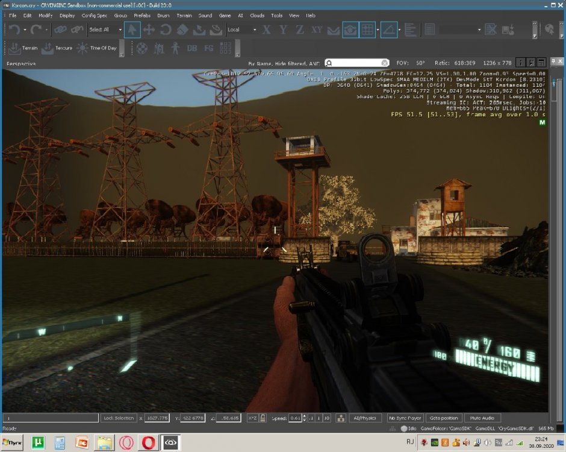Click the save selection icon
Screen dimensions: 566x452
click(x=508, y=30)
